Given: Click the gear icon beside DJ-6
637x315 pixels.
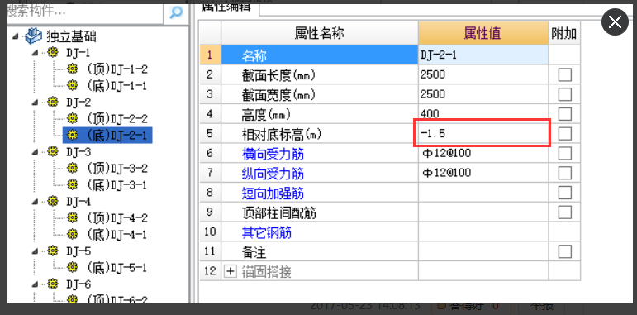Looking at the screenshot, I should (52, 284).
